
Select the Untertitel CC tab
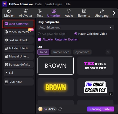(x=54, y=13)
